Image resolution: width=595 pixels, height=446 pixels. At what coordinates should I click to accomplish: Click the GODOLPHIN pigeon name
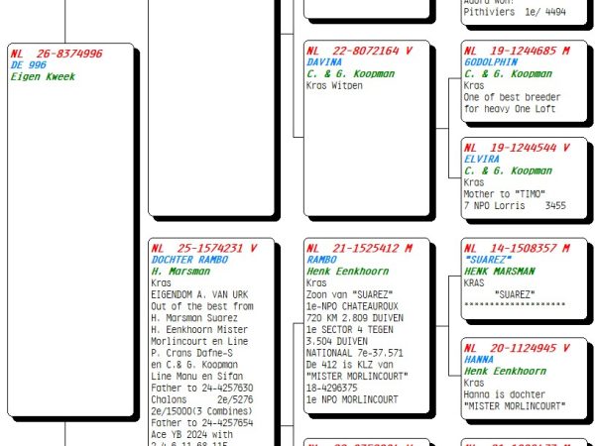(x=491, y=61)
